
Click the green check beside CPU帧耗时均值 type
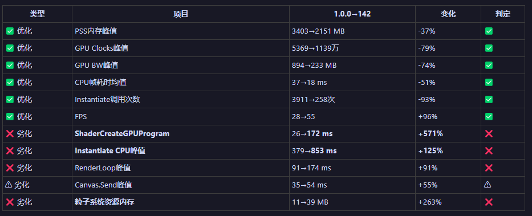(10, 83)
